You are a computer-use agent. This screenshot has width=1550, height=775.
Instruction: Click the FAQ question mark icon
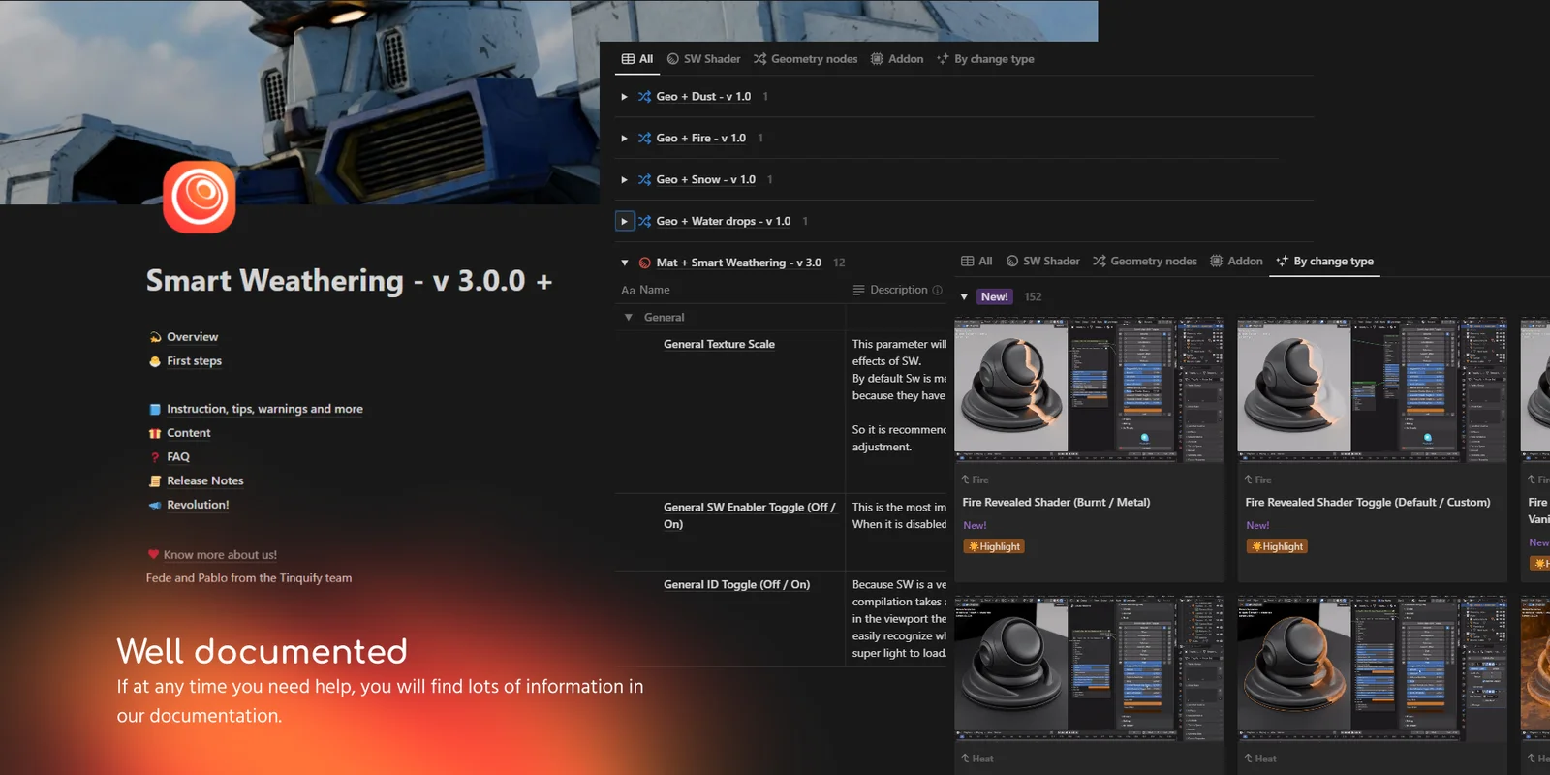point(155,457)
